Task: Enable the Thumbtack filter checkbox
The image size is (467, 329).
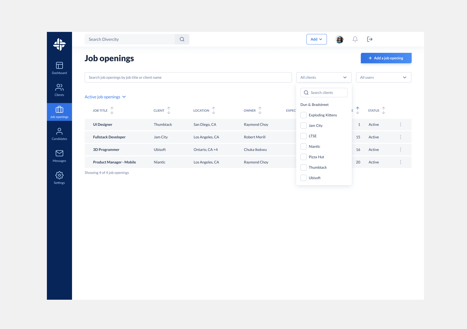Action: [304, 167]
